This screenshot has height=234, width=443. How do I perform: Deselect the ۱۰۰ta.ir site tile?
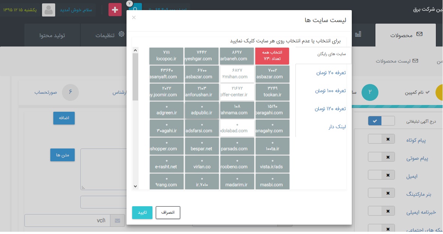coord(272,146)
